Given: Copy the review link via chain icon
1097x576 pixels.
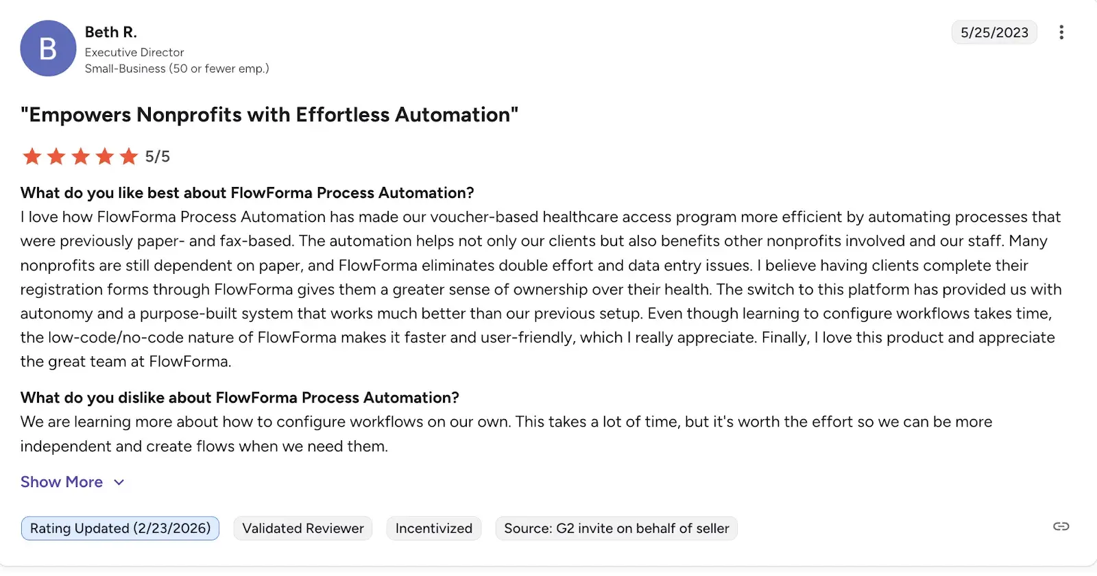Looking at the screenshot, I should tap(1061, 527).
